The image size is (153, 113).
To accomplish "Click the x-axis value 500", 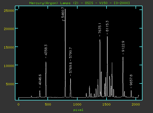I will [48, 105].
